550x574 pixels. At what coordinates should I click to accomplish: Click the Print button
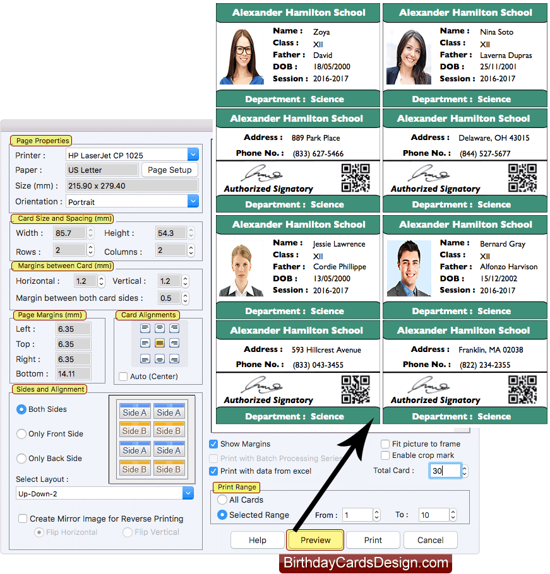click(x=373, y=540)
